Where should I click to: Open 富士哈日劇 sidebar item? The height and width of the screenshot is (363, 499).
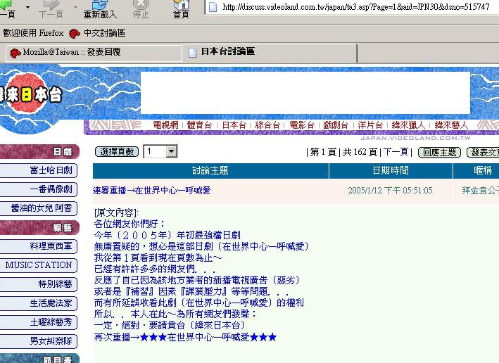(x=38, y=170)
